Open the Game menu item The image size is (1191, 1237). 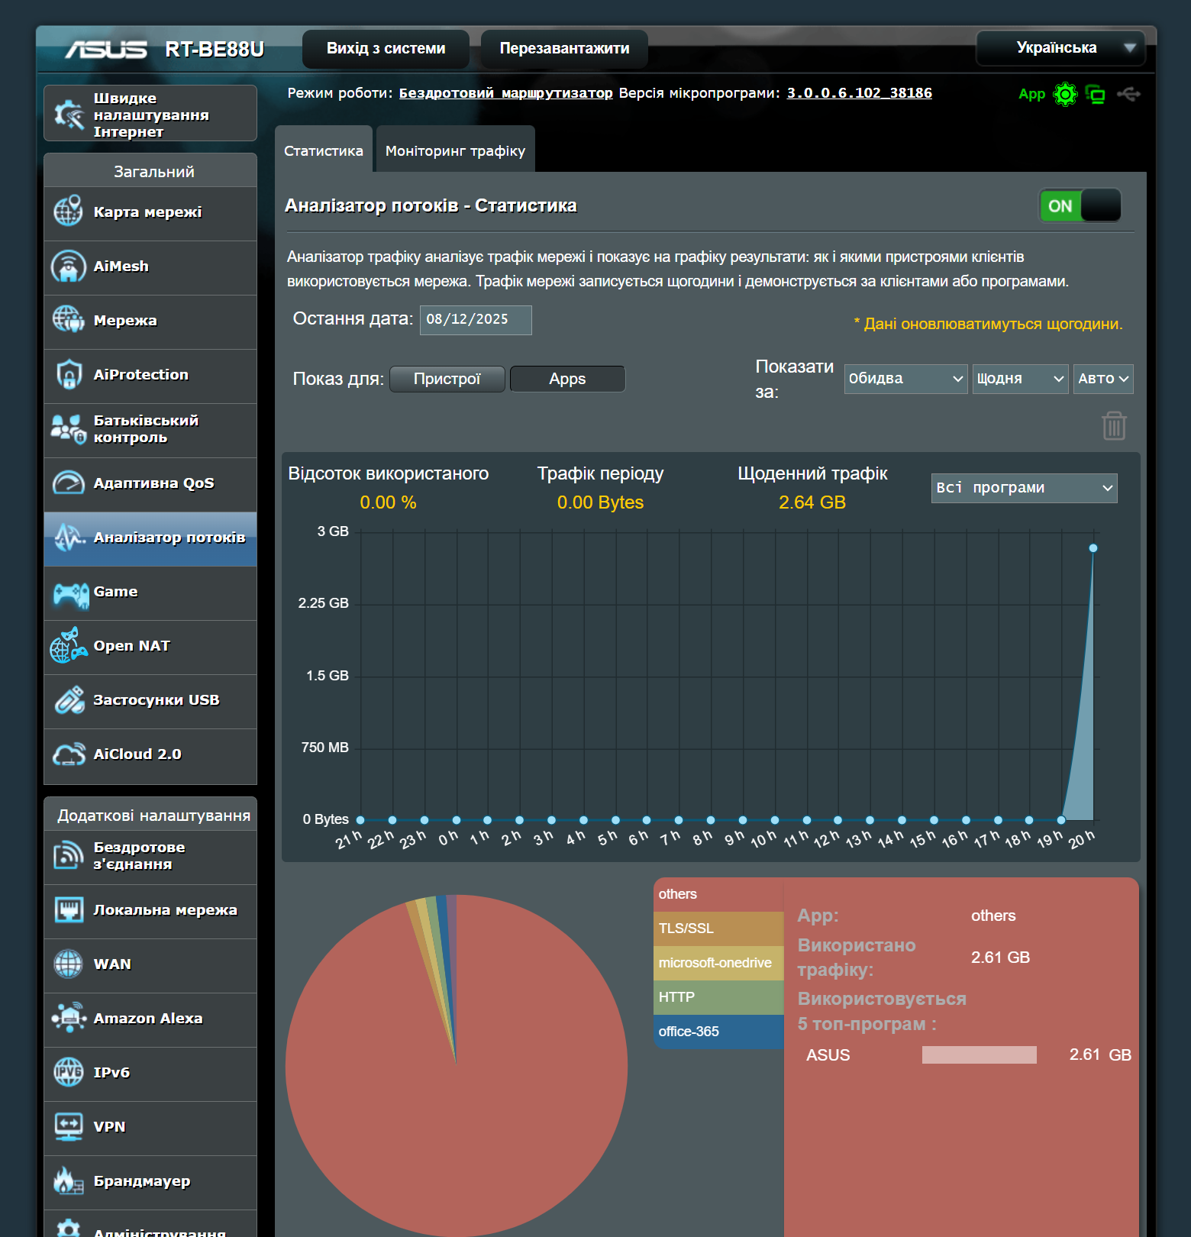(x=150, y=593)
